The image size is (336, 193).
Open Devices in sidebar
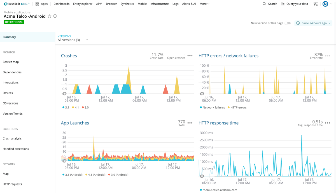(x=8, y=93)
